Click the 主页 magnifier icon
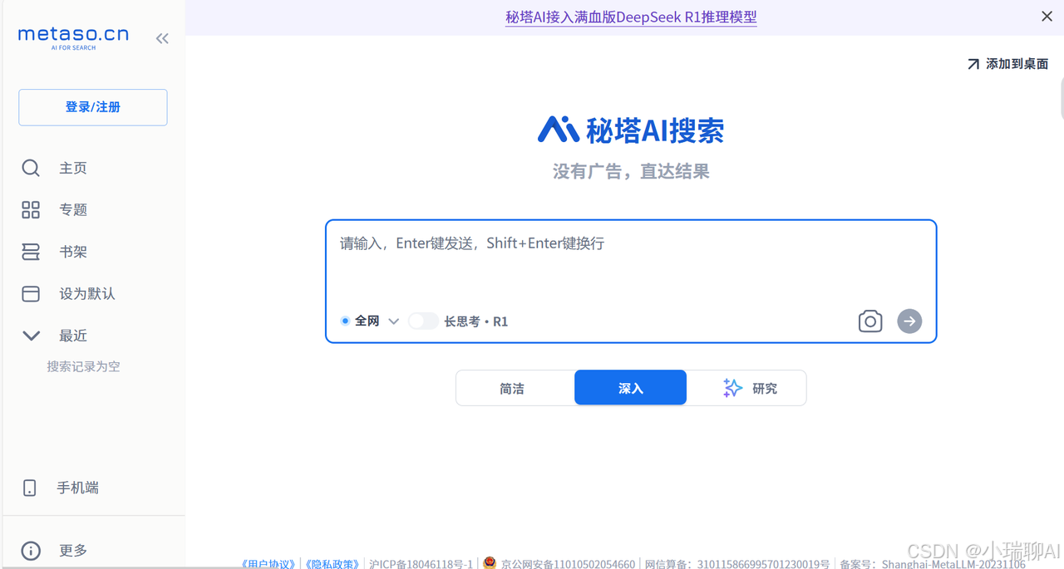Screen dimensions: 1064x569 [x=31, y=168]
